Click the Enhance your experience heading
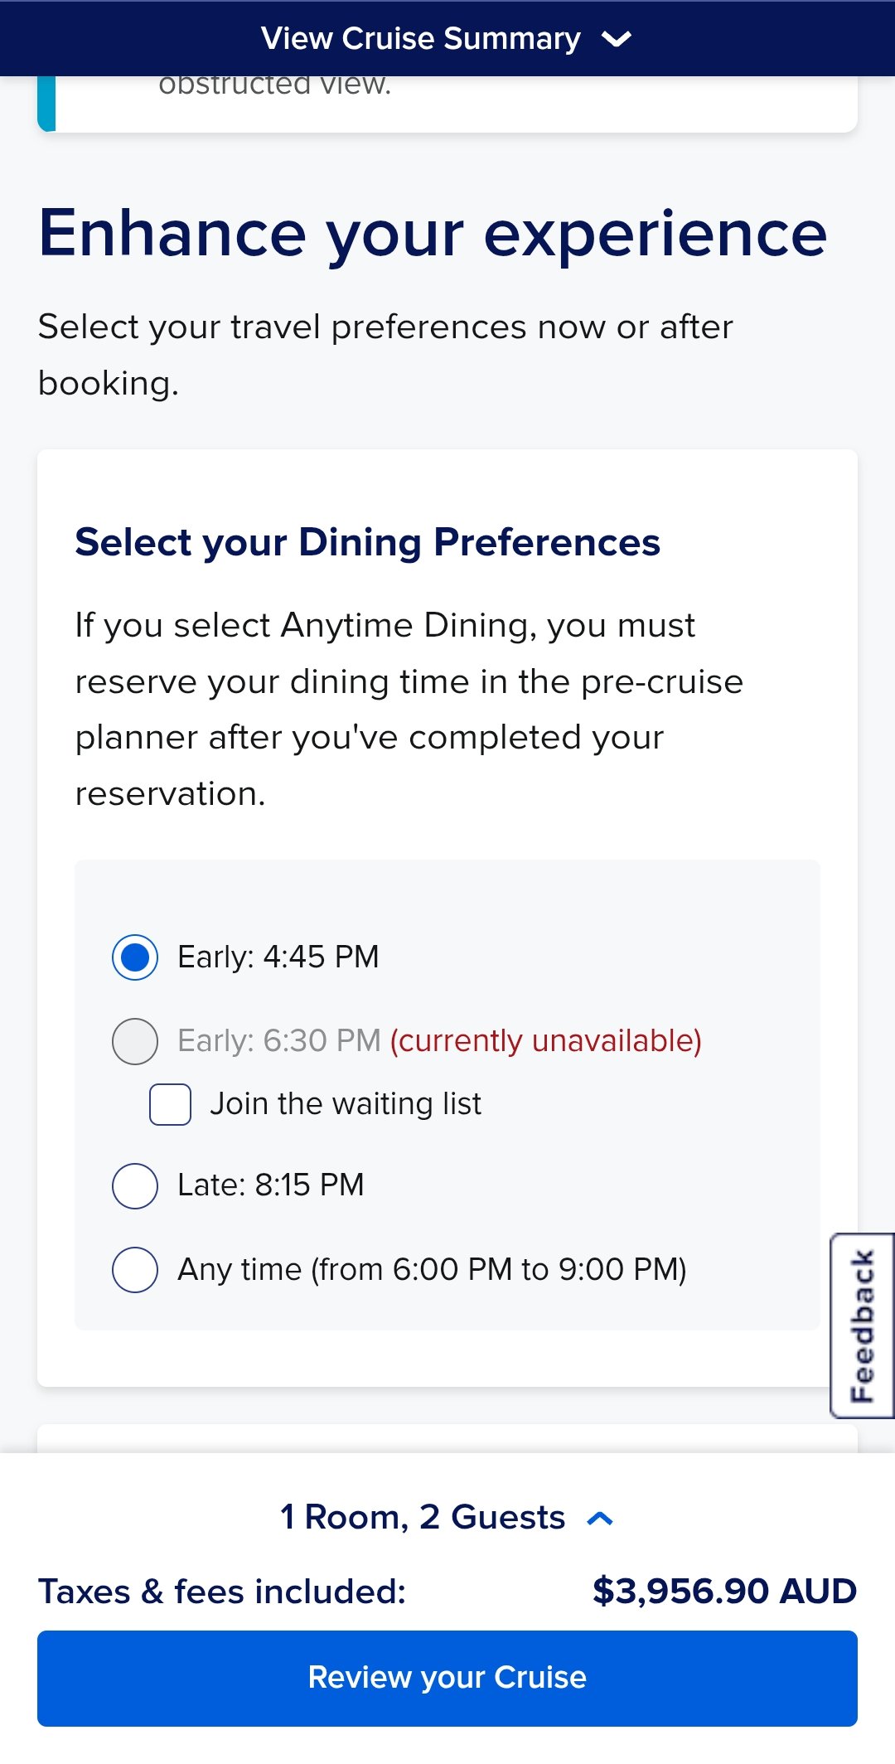The image size is (895, 1764). pos(433,234)
